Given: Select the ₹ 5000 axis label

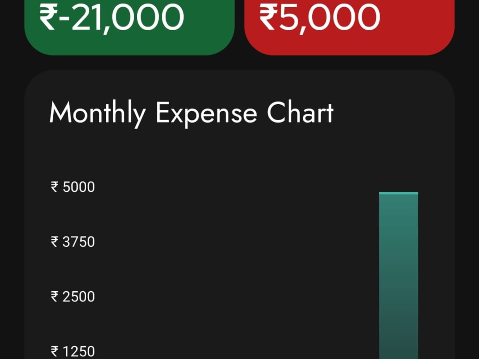Looking at the screenshot, I should tap(73, 187).
